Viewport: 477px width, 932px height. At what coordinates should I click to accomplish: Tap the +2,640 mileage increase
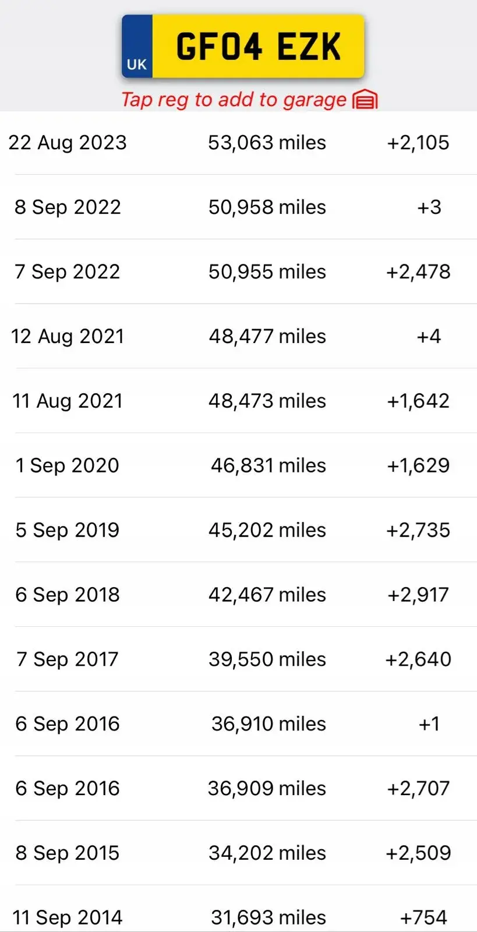(418, 659)
